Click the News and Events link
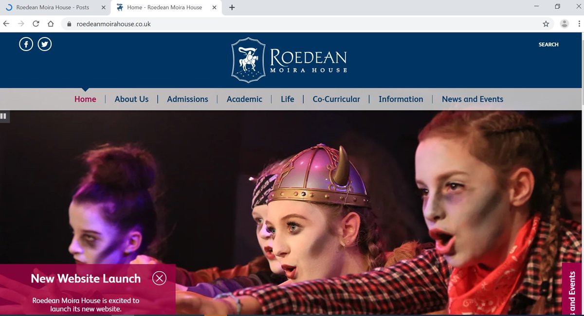Image resolution: width=584 pixels, height=316 pixels. (x=472, y=99)
